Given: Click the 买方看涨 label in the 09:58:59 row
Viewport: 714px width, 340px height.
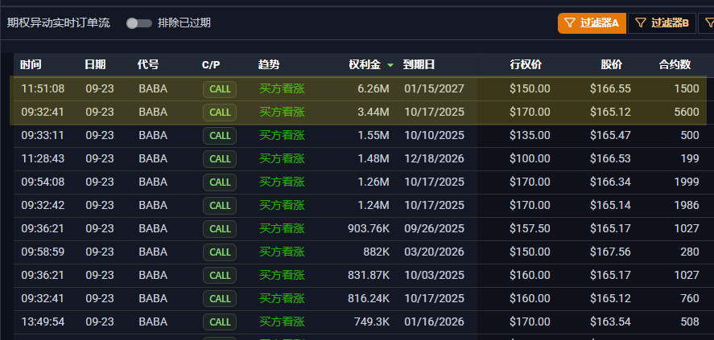Looking at the screenshot, I should (282, 252).
